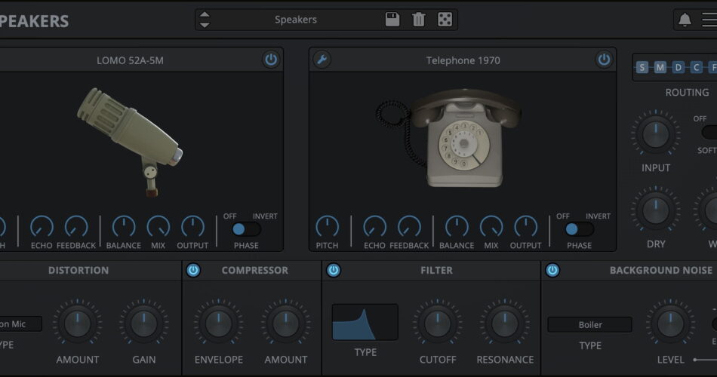Click the Speakers preset name field
This screenshot has height=377, width=717.
pyautogui.click(x=296, y=20)
